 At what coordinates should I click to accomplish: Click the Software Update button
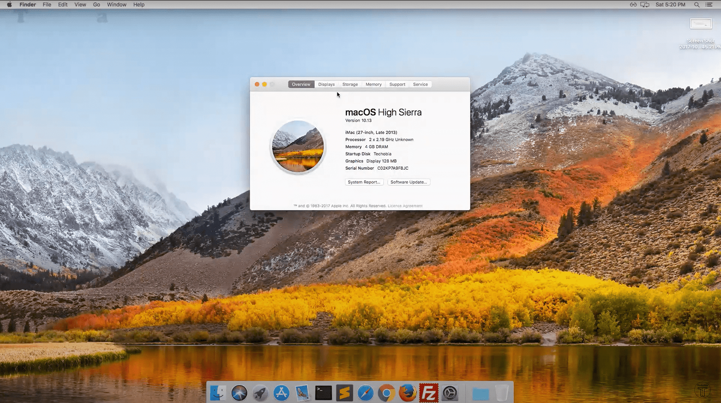tap(408, 182)
